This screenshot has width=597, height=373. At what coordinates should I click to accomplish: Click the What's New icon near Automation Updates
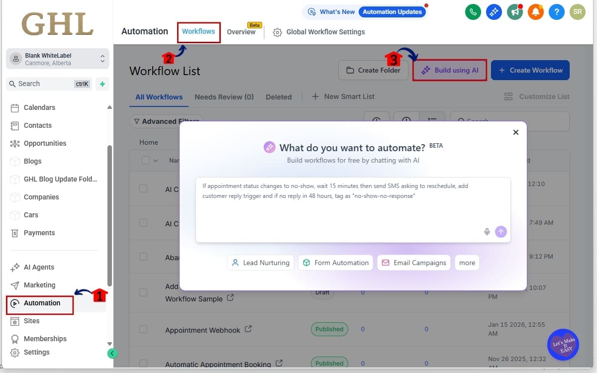click(x=312, y=11)
